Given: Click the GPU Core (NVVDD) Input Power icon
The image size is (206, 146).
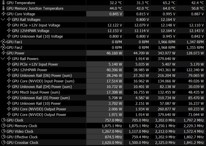Looking at the screenshot, I should pos(9,81).
